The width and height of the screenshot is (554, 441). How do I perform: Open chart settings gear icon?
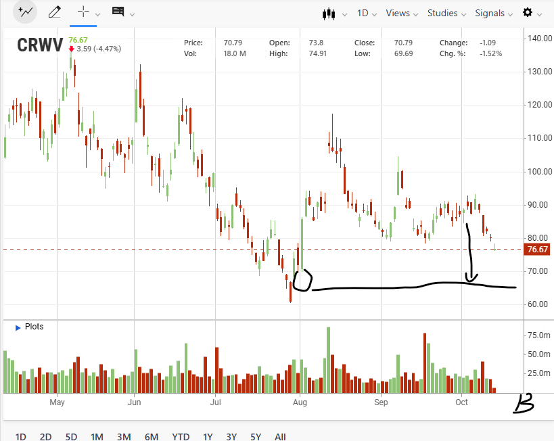tap(528, 13)
